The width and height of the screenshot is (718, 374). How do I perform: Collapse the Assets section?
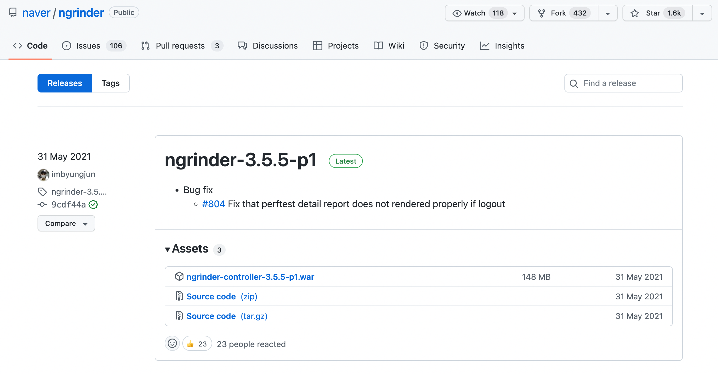click(x=167, y=249)
